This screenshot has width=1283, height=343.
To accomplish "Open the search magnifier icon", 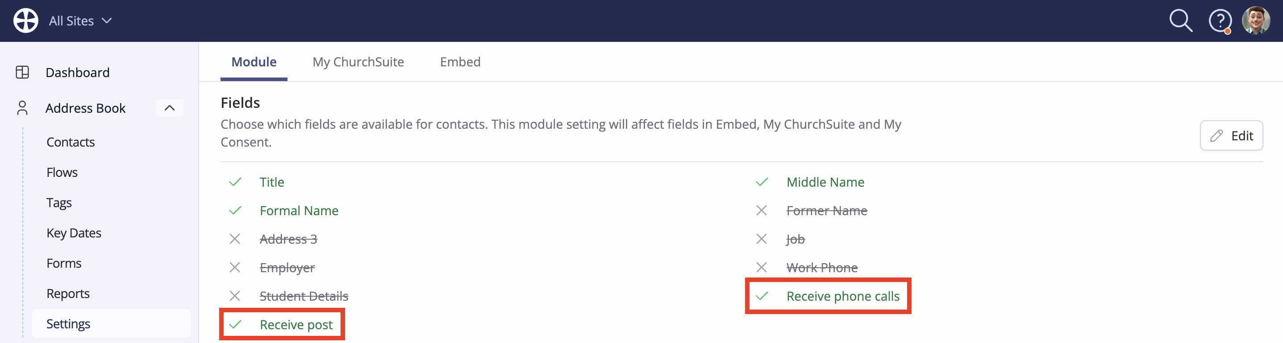I will (x=1180, y=21).
